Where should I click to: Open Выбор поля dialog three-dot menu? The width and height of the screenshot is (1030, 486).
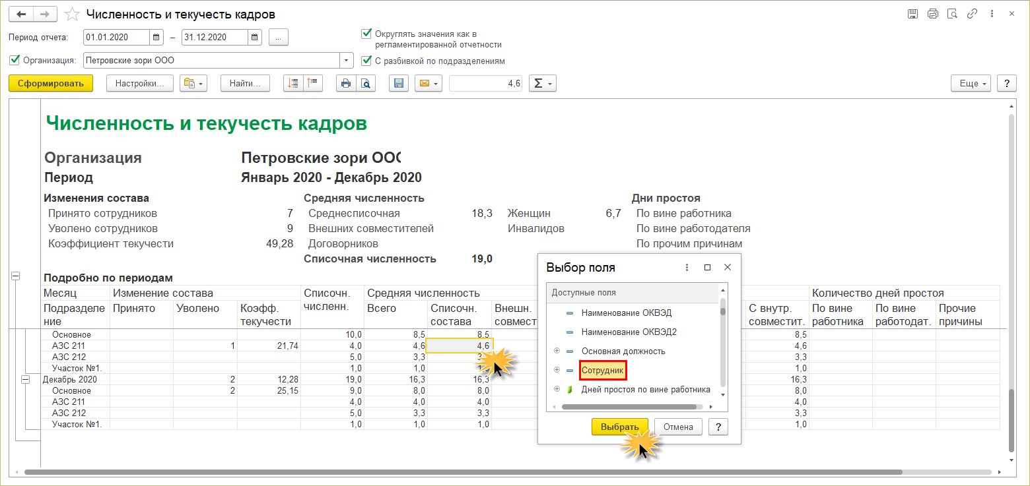(687, 267)
